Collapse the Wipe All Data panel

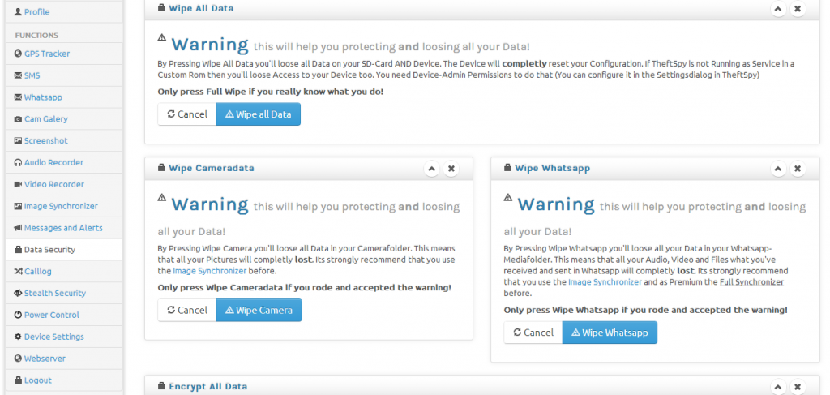[x=777, y=8]
